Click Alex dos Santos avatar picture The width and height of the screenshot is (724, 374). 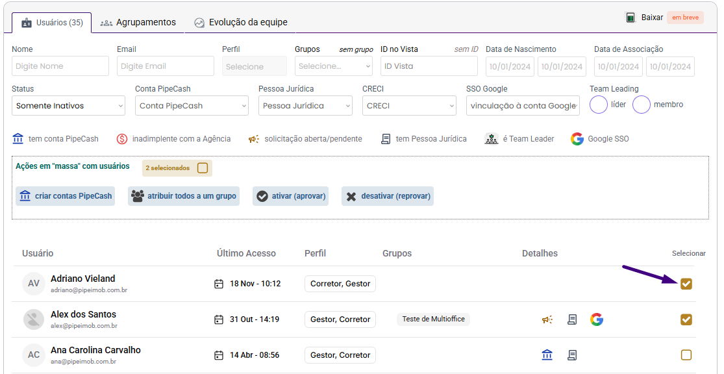[x=34, y=319]
